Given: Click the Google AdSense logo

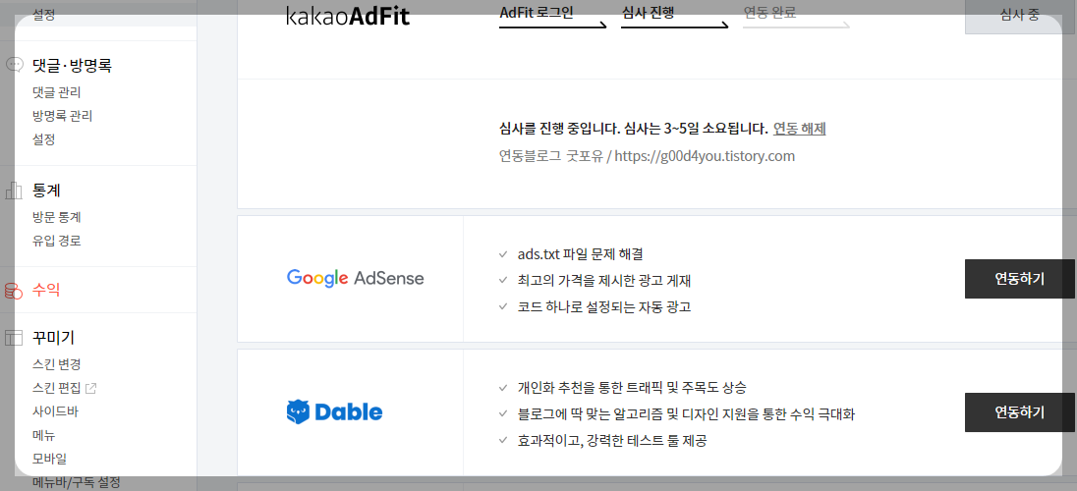Looking at the screenshot, I should click(x=355, y=278).
